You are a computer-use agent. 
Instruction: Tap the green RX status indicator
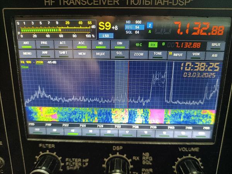[x=153, y=45]
